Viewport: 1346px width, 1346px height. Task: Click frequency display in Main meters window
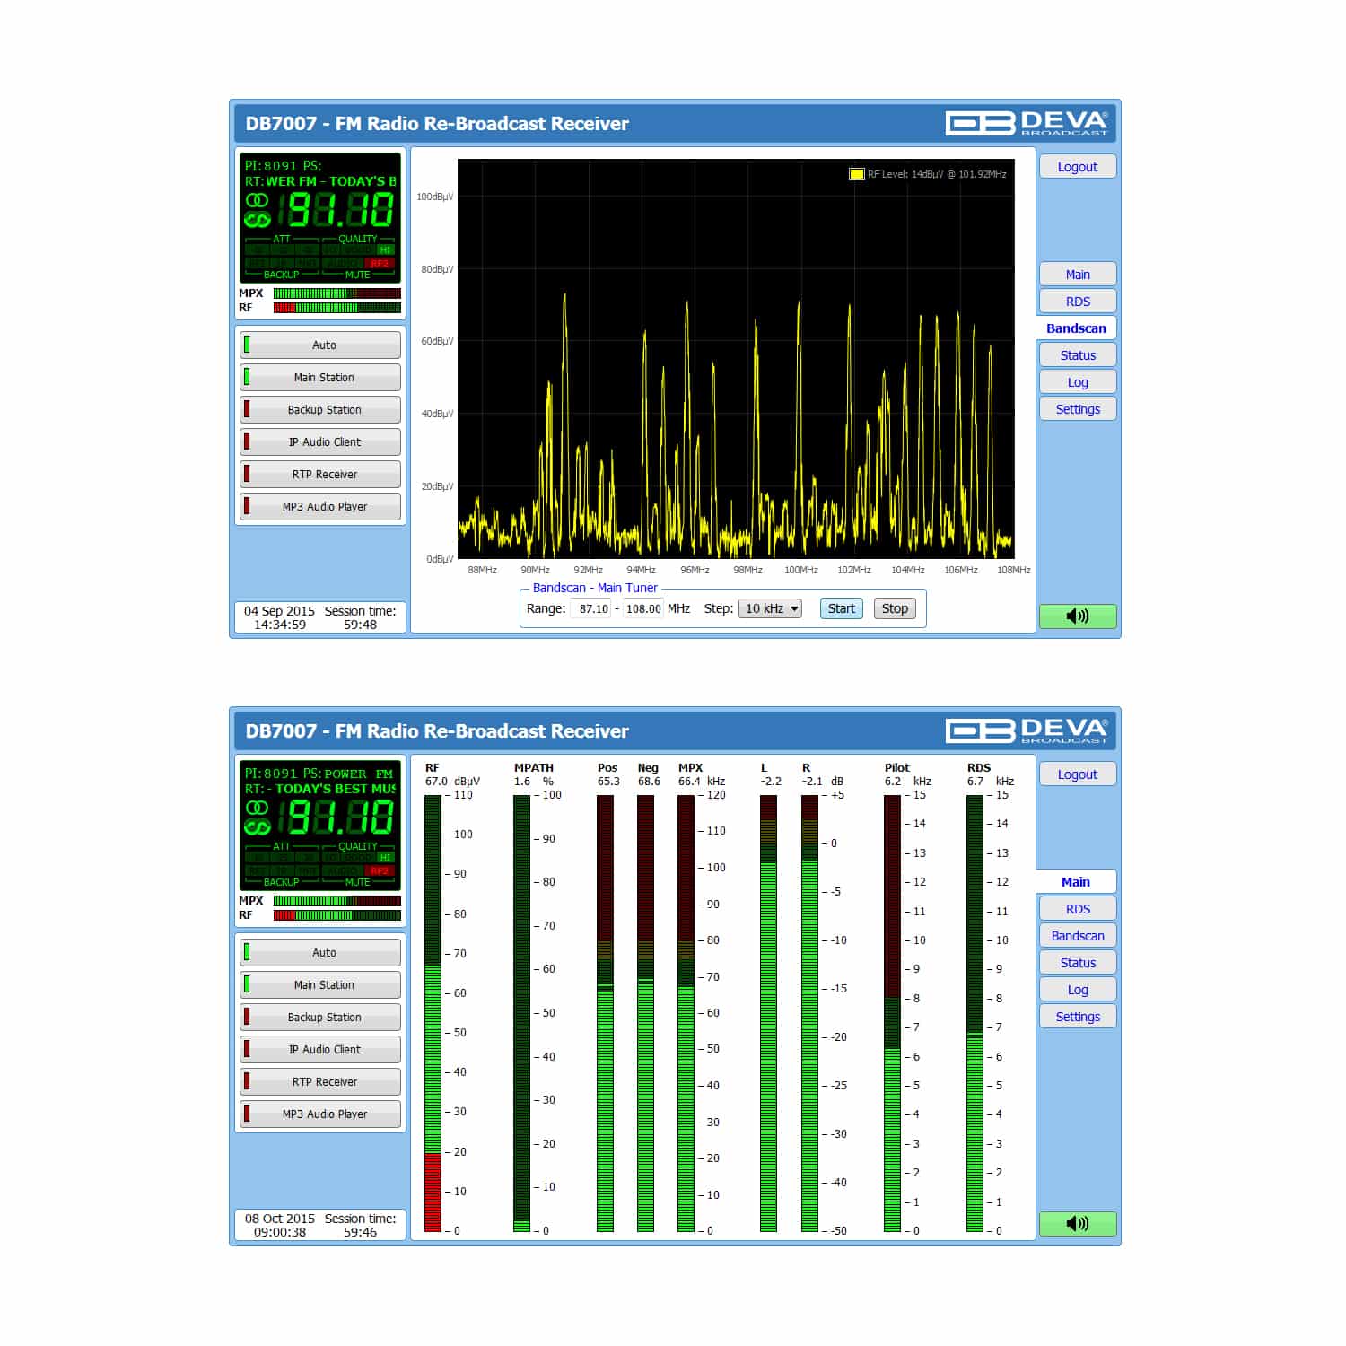[336, 817]
